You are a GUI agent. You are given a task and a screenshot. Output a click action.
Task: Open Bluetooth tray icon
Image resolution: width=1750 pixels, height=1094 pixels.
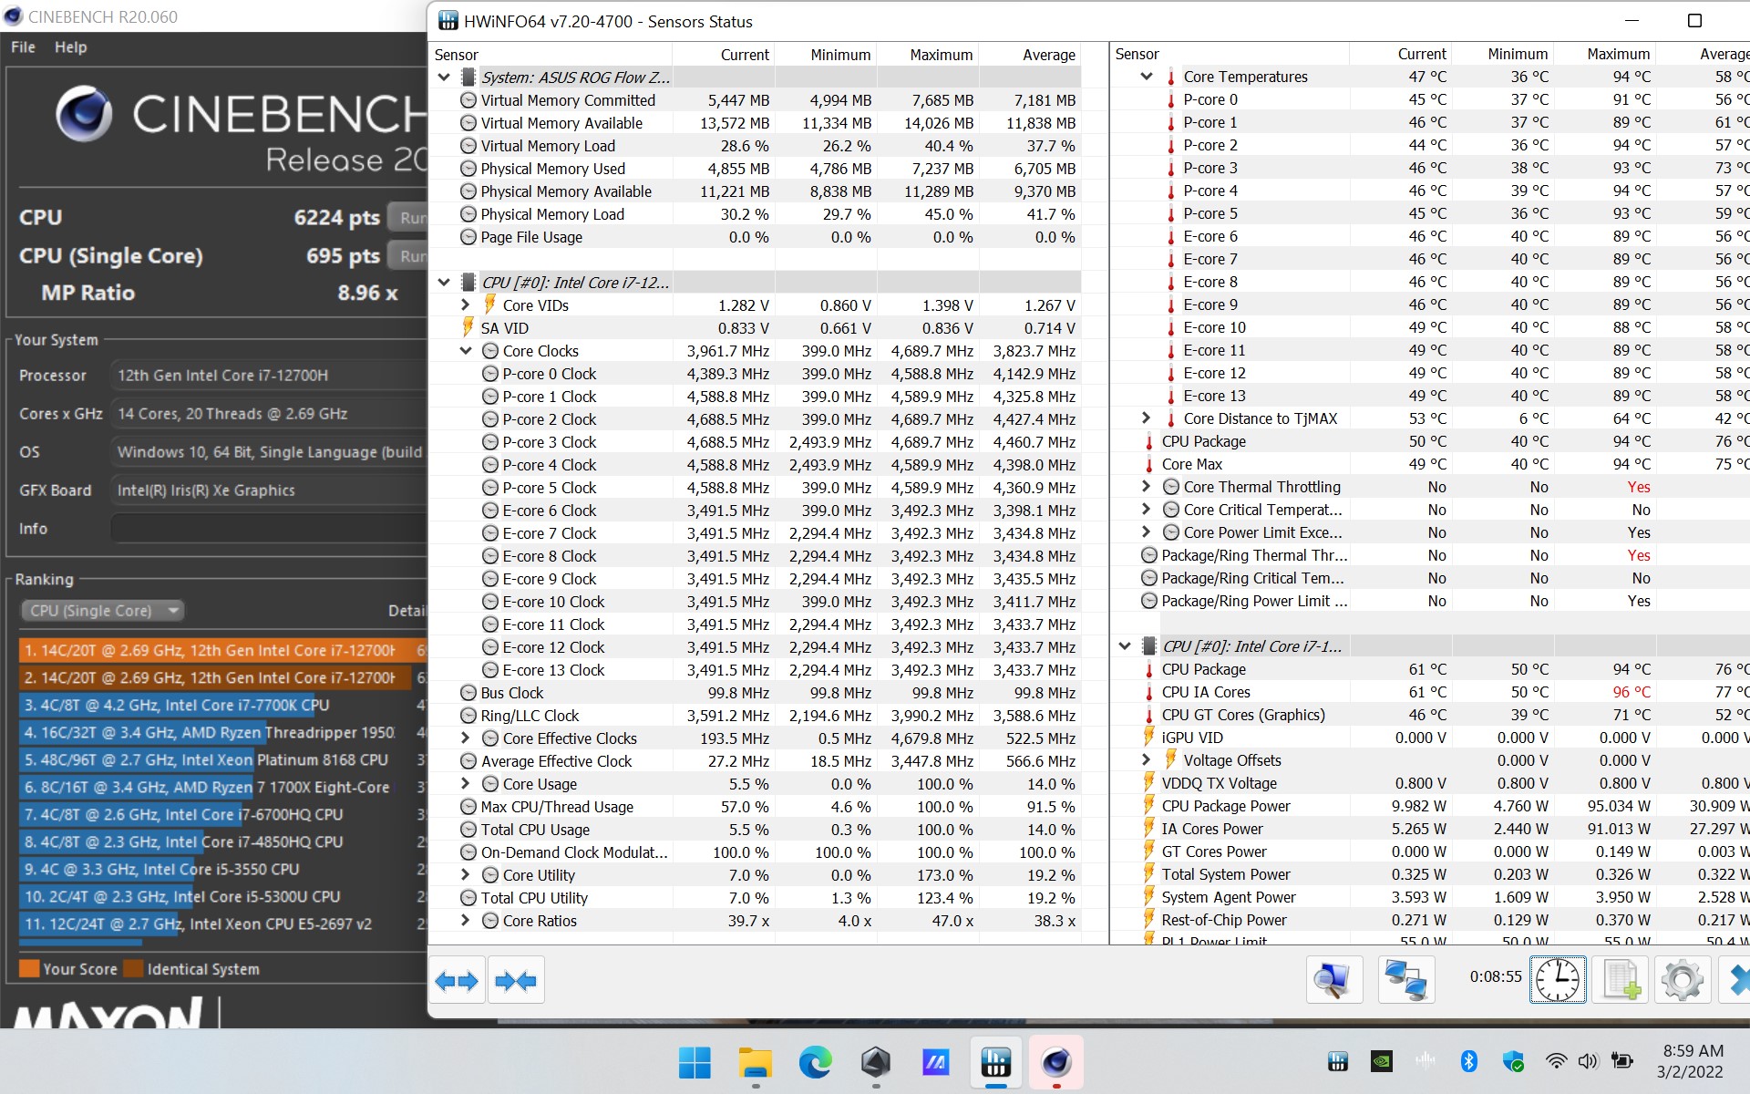(1468, 1060)
